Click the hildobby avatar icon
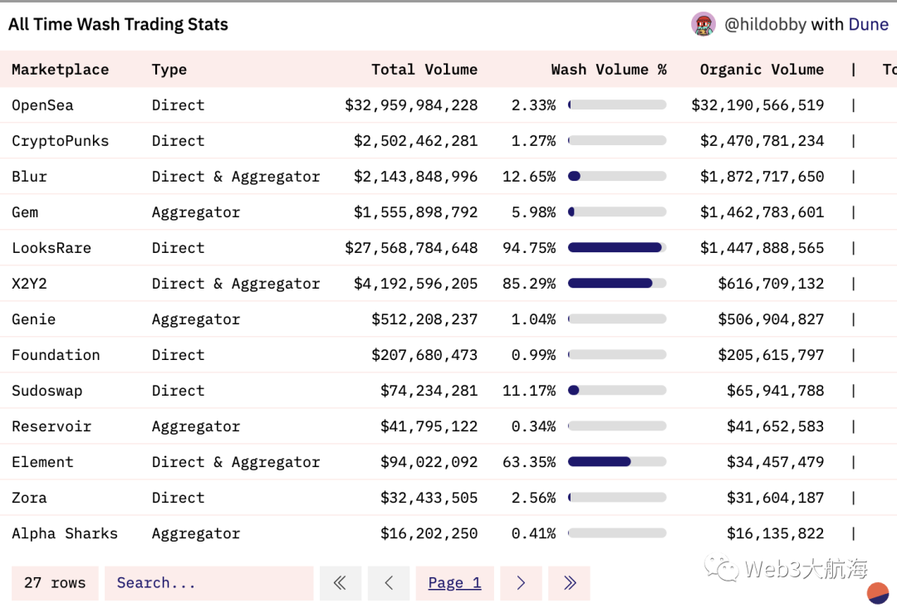The image size is (897, 608). tap(703, 24)
